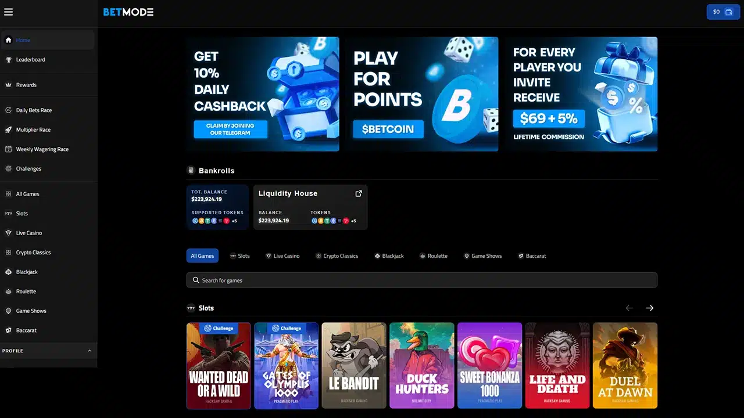Viewport: 744px width, 418px height.
Task: Select the All Games filter tab
Action: 202,256
